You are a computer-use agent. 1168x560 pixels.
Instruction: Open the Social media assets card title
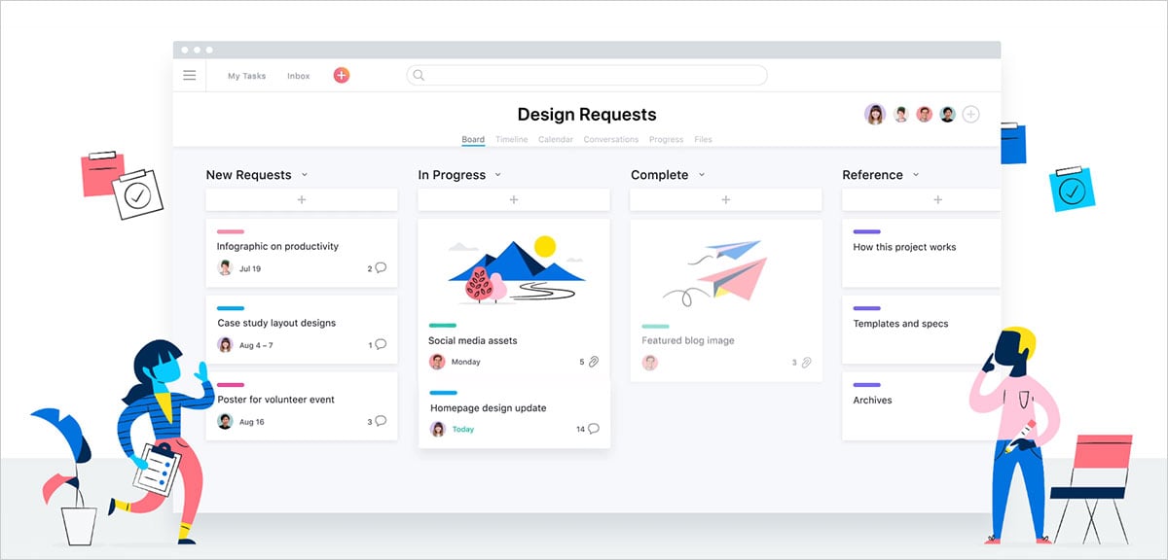tap(473, 341)
